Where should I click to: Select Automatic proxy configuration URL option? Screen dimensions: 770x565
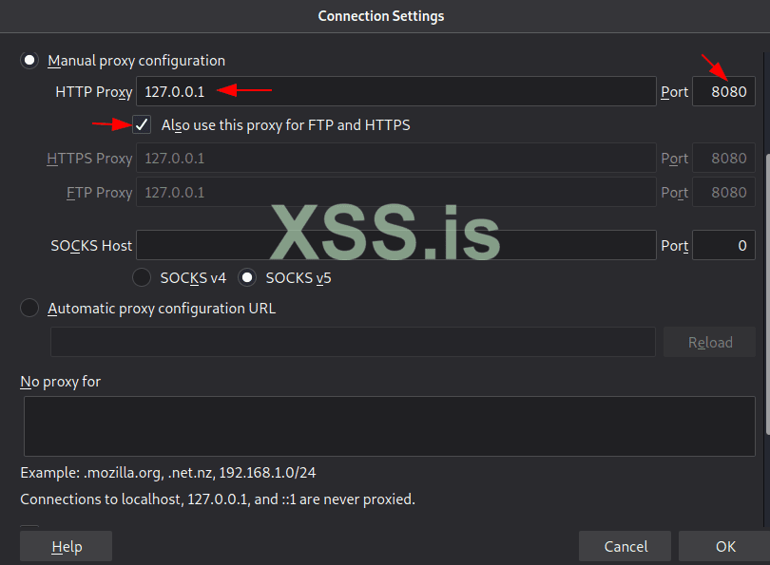[30, 309]
